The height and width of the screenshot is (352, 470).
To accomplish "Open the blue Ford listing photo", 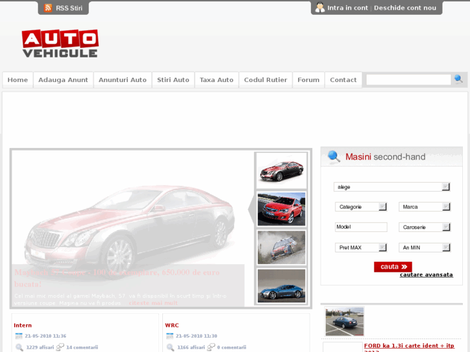I will [x=345, y=322].
